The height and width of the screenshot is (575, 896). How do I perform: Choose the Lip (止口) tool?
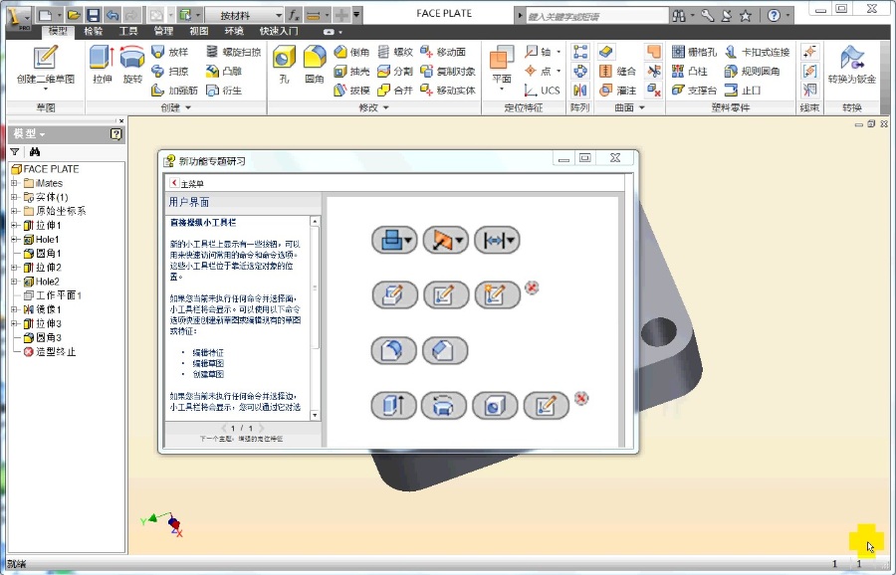[x=743, y=91]
